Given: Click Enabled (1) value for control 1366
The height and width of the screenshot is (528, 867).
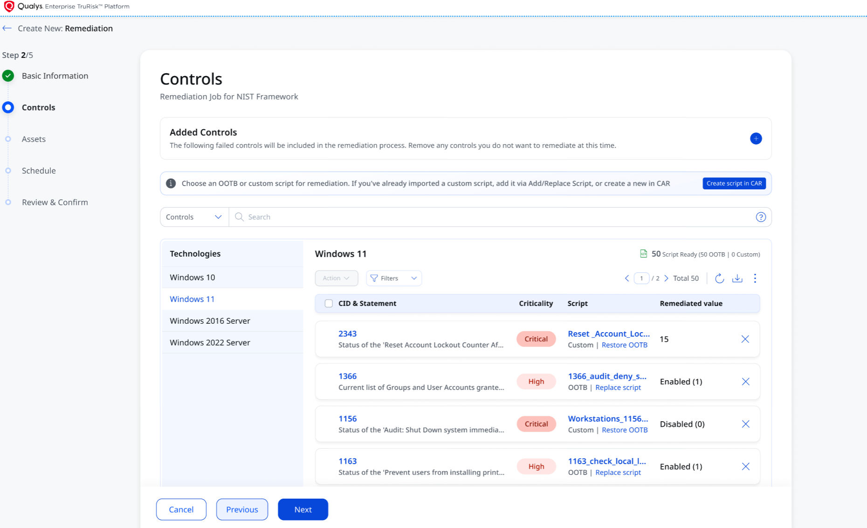Looking at the screenshot, I should [681, 382].
